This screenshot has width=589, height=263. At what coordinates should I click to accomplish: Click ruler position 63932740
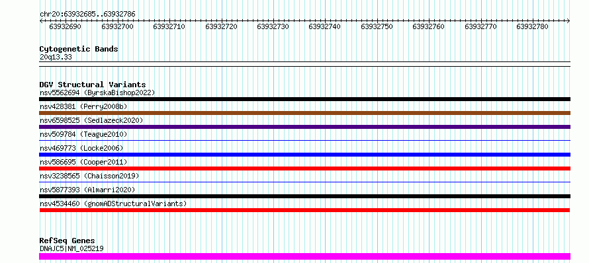(x=325, y=27)
